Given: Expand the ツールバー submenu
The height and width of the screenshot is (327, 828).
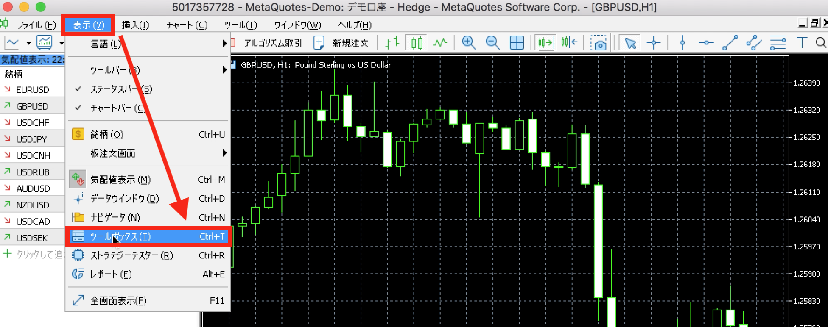Looking at the screenshot, I should tap(148, 70).
